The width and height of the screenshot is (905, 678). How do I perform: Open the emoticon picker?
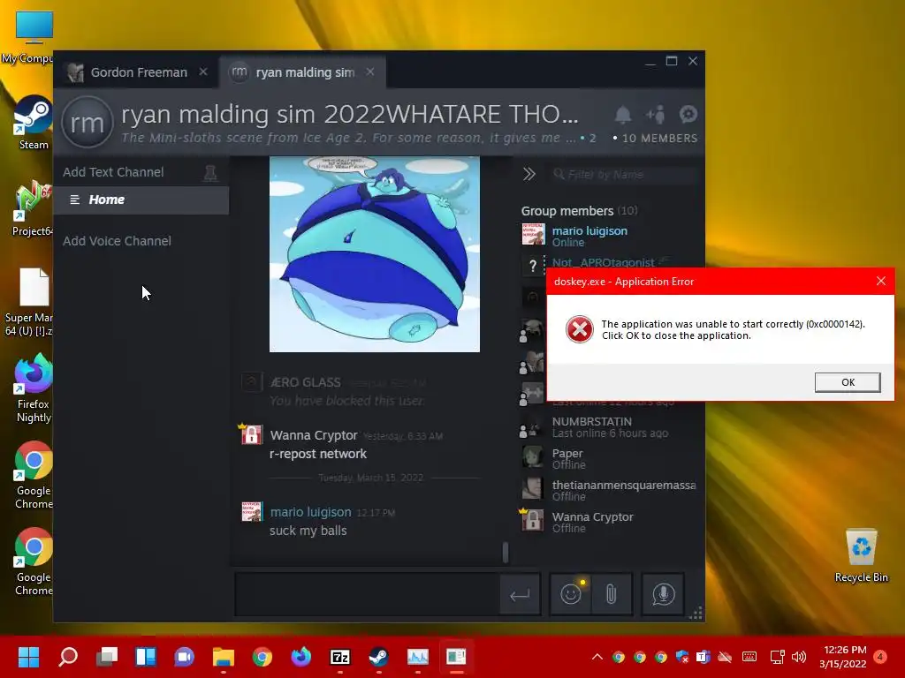point(571,594)
